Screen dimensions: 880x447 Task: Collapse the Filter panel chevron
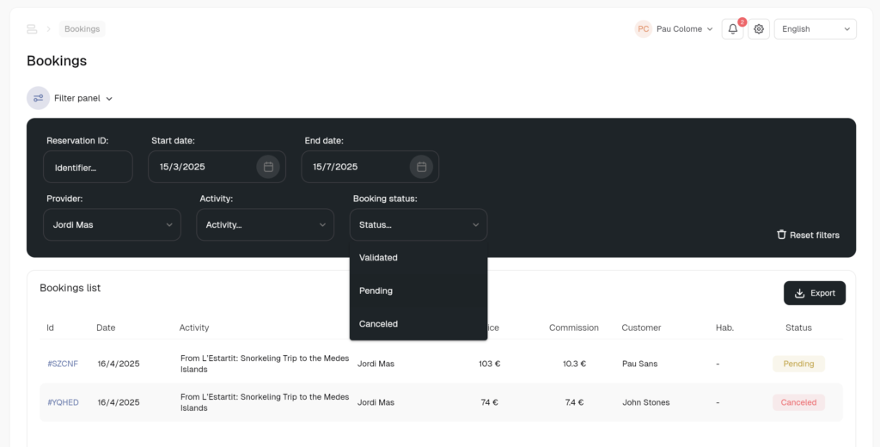109,99
